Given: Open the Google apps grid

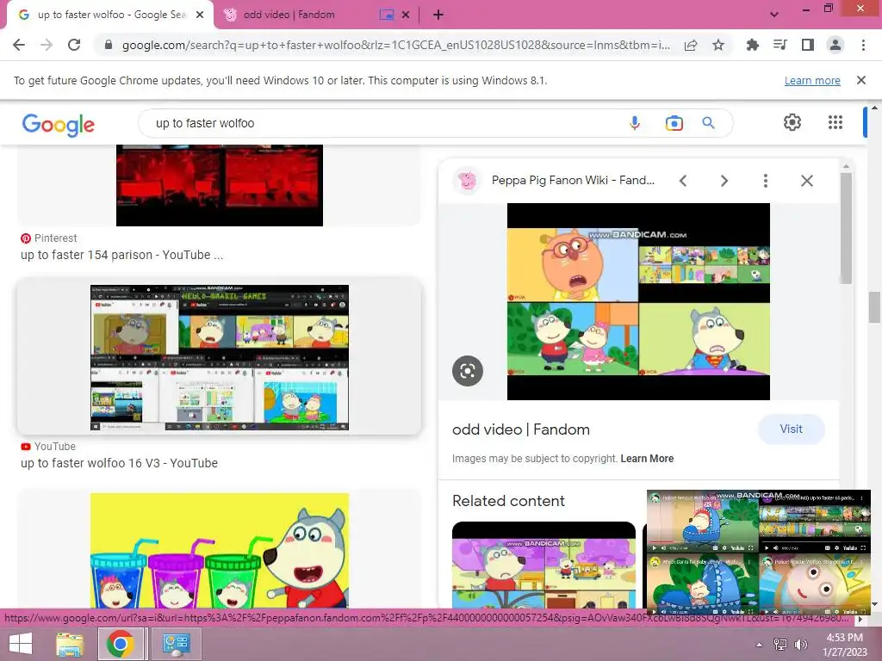Looking at the screenshot, I should 835,122.
